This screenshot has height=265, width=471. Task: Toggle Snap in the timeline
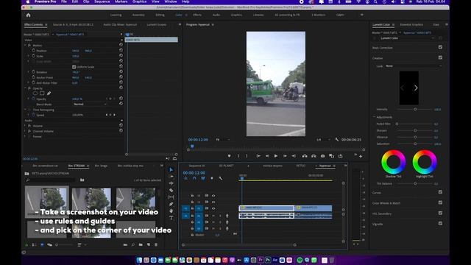194,178
